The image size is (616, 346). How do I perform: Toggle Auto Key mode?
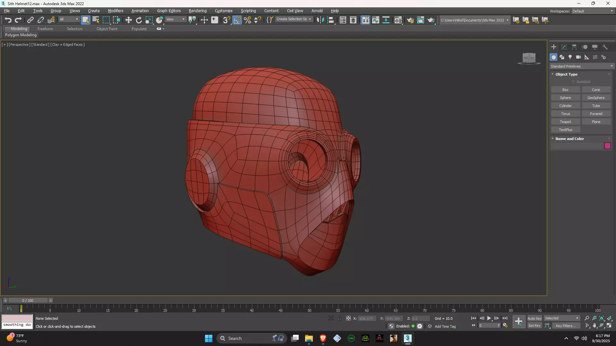pos(535,318)
